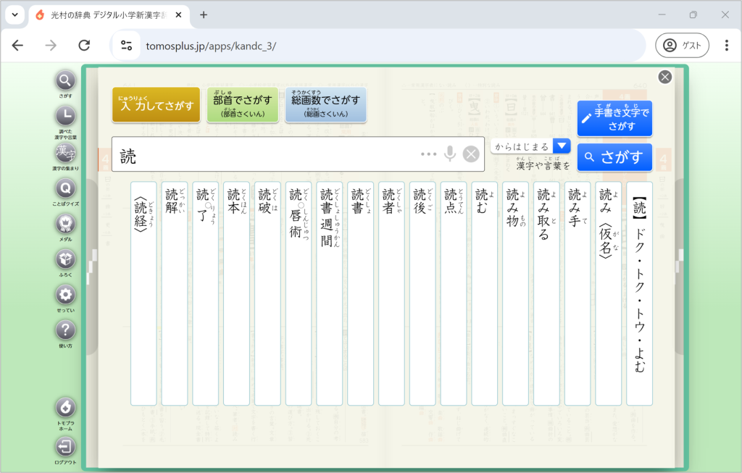Select the 総画数でさがす tab
Viewport: 742px width, 473px height.
tap(325, 104)
